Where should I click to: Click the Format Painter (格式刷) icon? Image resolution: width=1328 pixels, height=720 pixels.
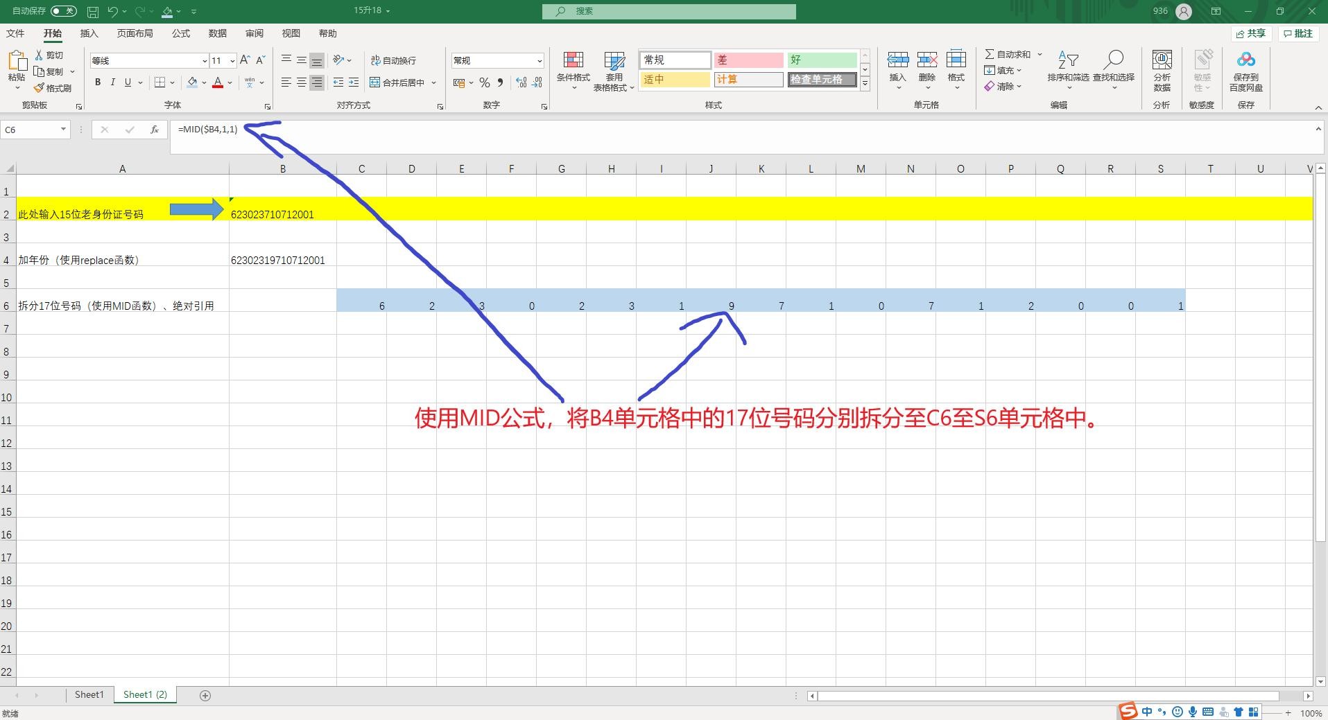point(40,88)
